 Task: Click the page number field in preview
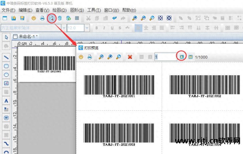click(165, 57)
